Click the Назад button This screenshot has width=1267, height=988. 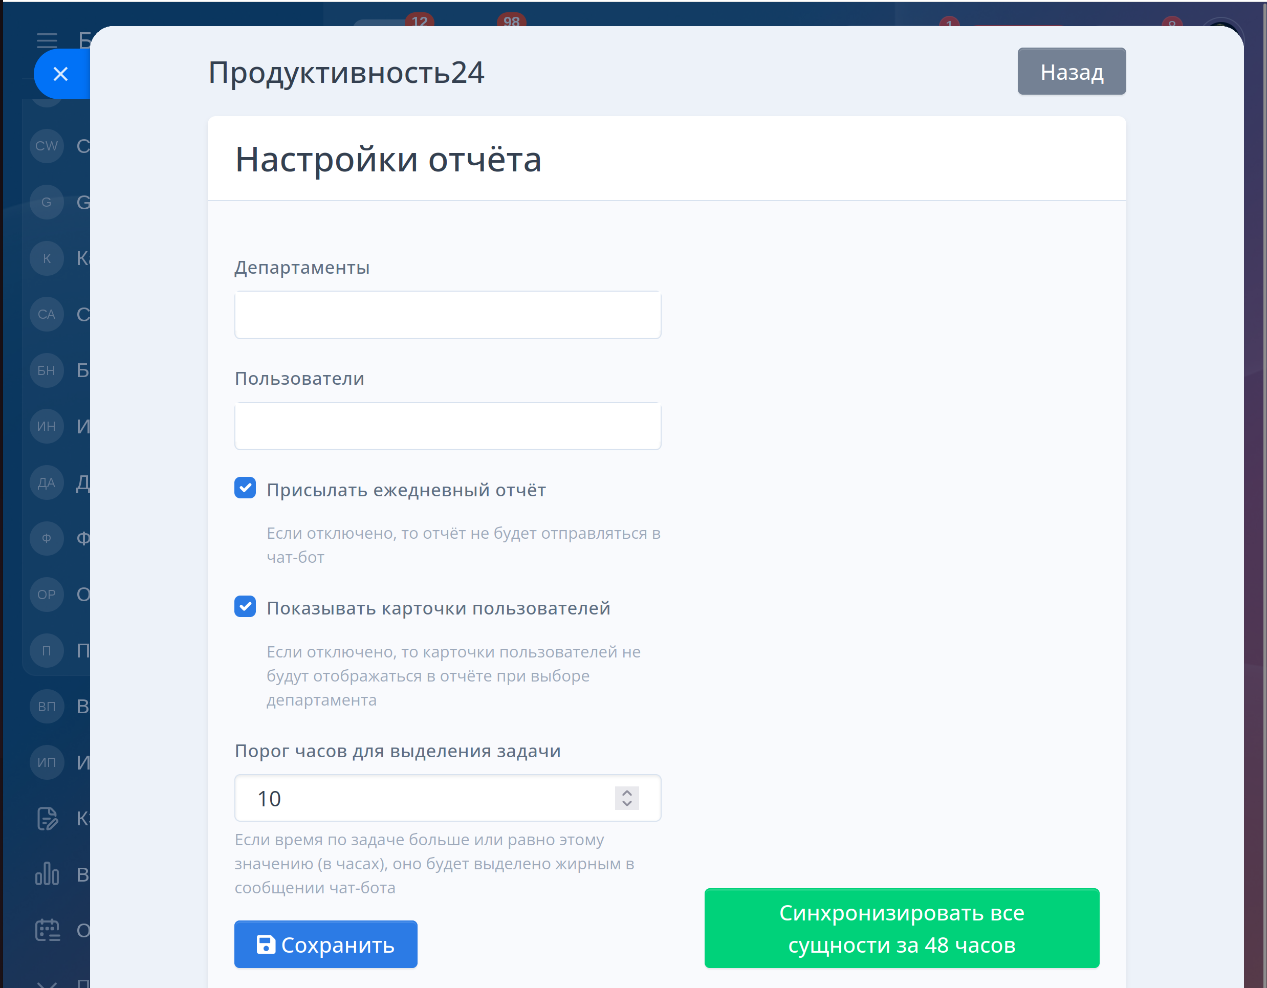(x=1071, y=71)
